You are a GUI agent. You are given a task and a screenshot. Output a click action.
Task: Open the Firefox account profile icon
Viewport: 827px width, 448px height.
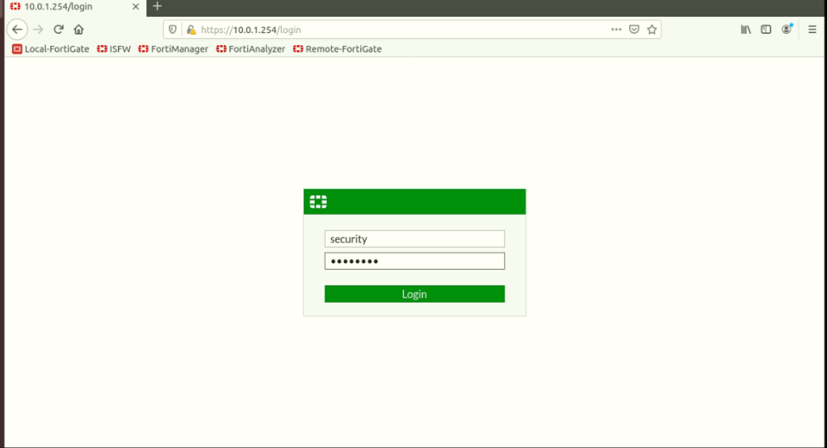point(787,30)
